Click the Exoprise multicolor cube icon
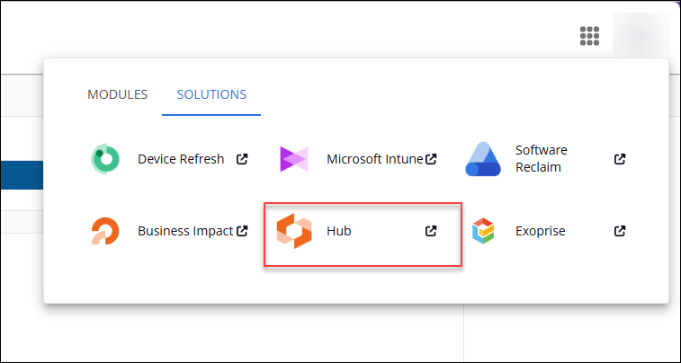This screenshot has width=681, height=363. (484, 231)
